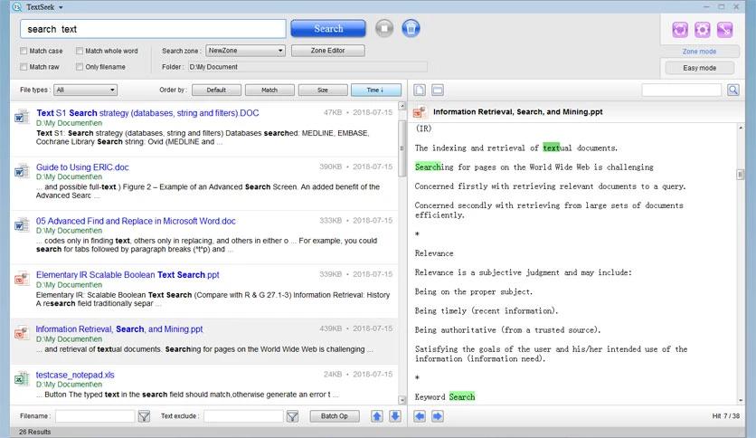Apply the Text exclude filter funnel icon
This screenshot has width=756, height=438.
292,416
